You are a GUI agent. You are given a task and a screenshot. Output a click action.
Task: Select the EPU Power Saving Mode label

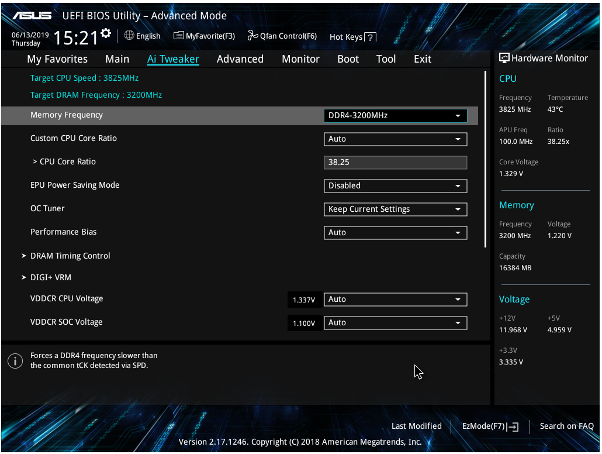pos(75,185)
